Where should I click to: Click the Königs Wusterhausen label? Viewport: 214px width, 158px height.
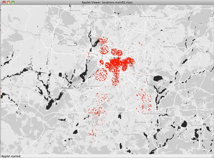[154, 114]
